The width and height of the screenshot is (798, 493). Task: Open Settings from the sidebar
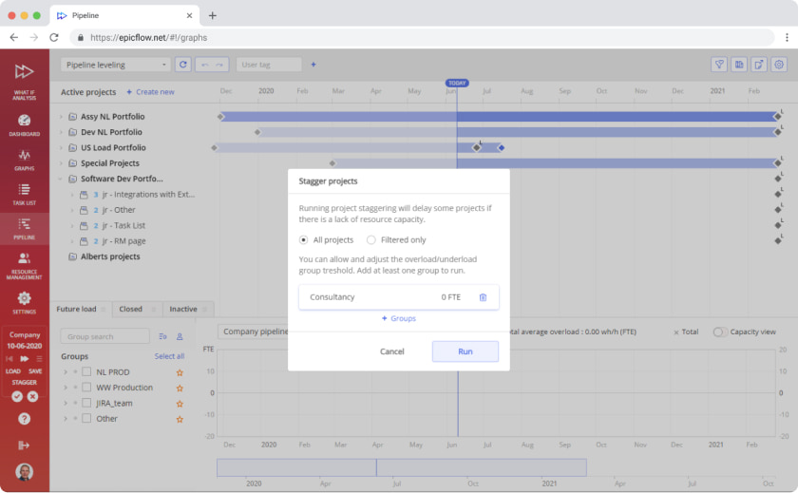point(24,303)
